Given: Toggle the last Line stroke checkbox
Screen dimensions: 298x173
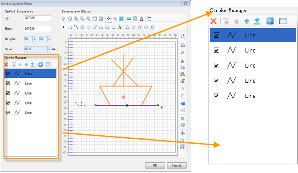Looking at the screenshot, I should point(8,113).
